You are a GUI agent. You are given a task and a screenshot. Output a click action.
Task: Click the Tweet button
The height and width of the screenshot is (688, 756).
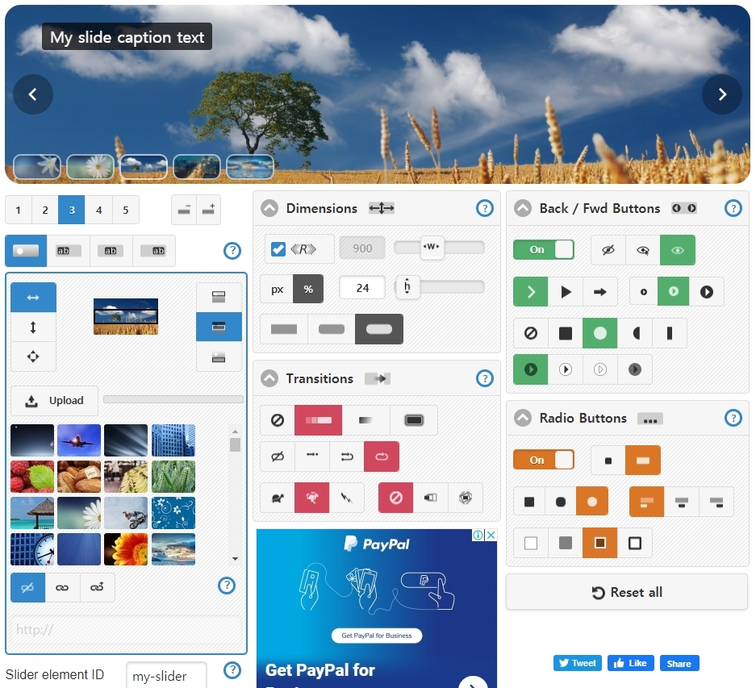[x=578, y=663]
